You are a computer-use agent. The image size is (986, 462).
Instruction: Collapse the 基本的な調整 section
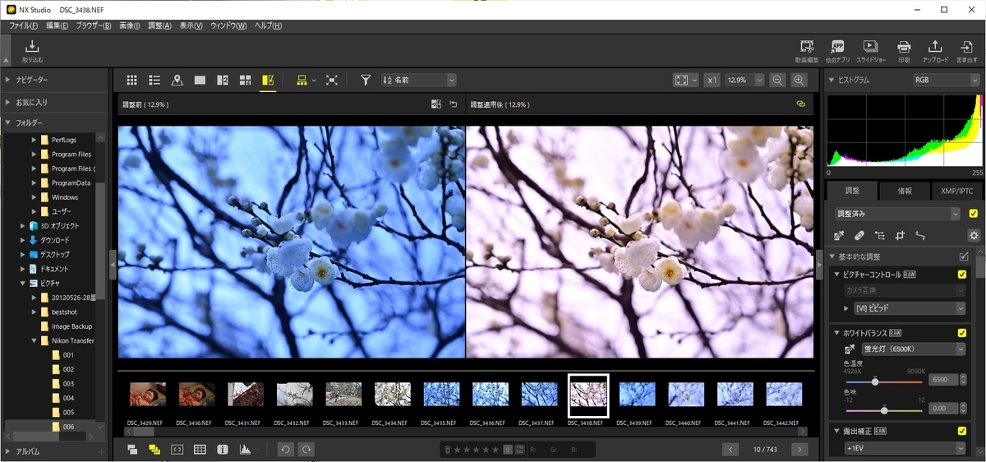point(832,256)
